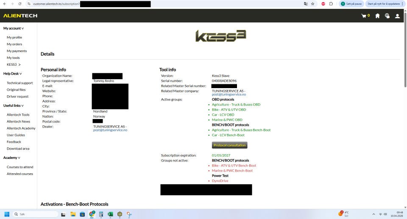Open Technical support link
407x219 pixels.
[20, 83]
